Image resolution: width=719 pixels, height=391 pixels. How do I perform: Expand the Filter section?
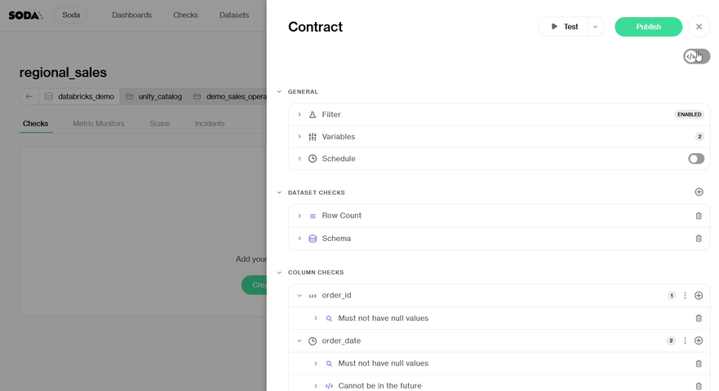click(300, 115)
